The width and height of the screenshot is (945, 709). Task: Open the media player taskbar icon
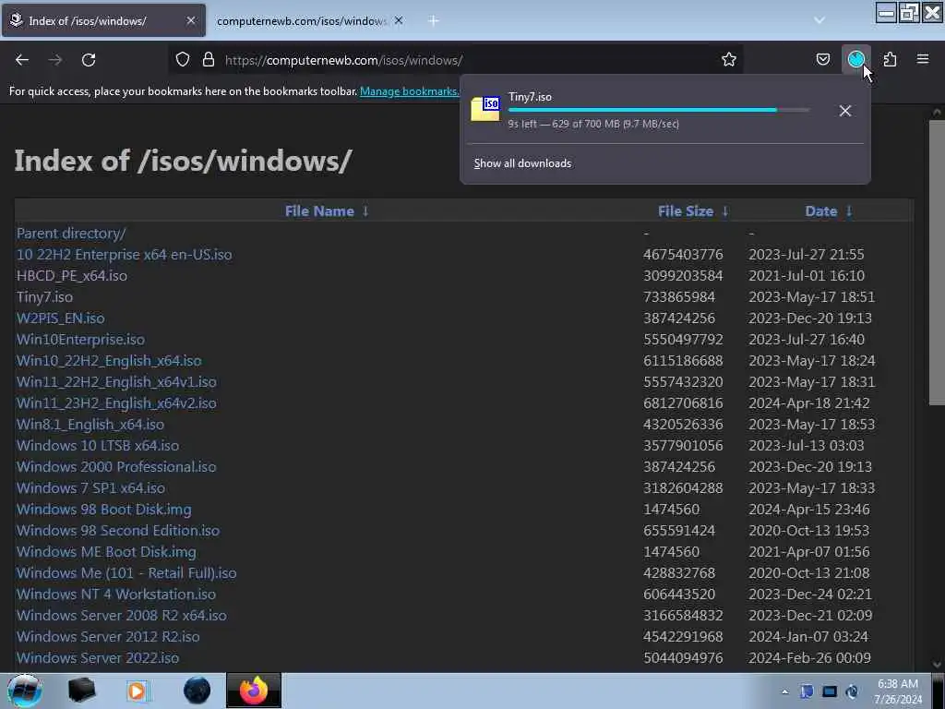coord(138,691)
